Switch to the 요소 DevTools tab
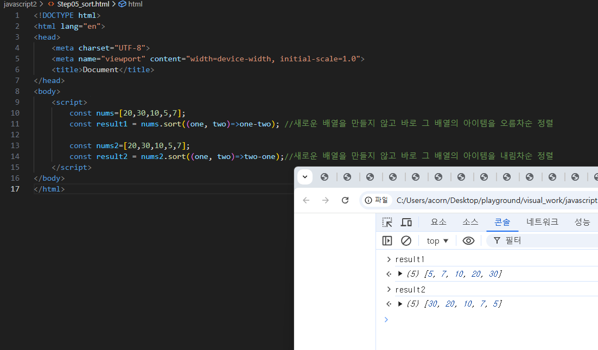Viewport: 598px width, 350px height. [438, 222]
